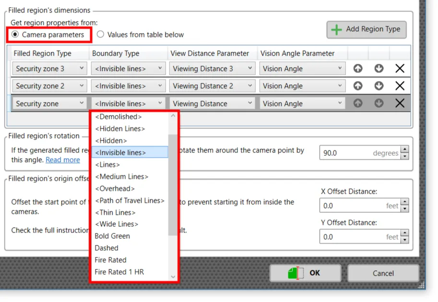Image resolution: width=438 pixels, height=302 pixels.
Task: Open the Read more link
Action: pyautogui.click(x=63, y=160)
